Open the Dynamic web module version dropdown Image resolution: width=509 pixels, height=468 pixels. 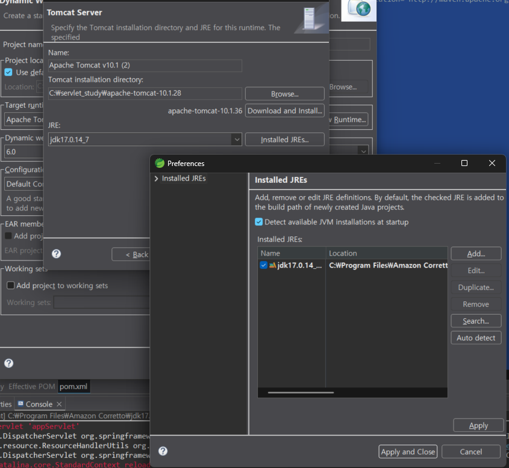click(363, 151)
